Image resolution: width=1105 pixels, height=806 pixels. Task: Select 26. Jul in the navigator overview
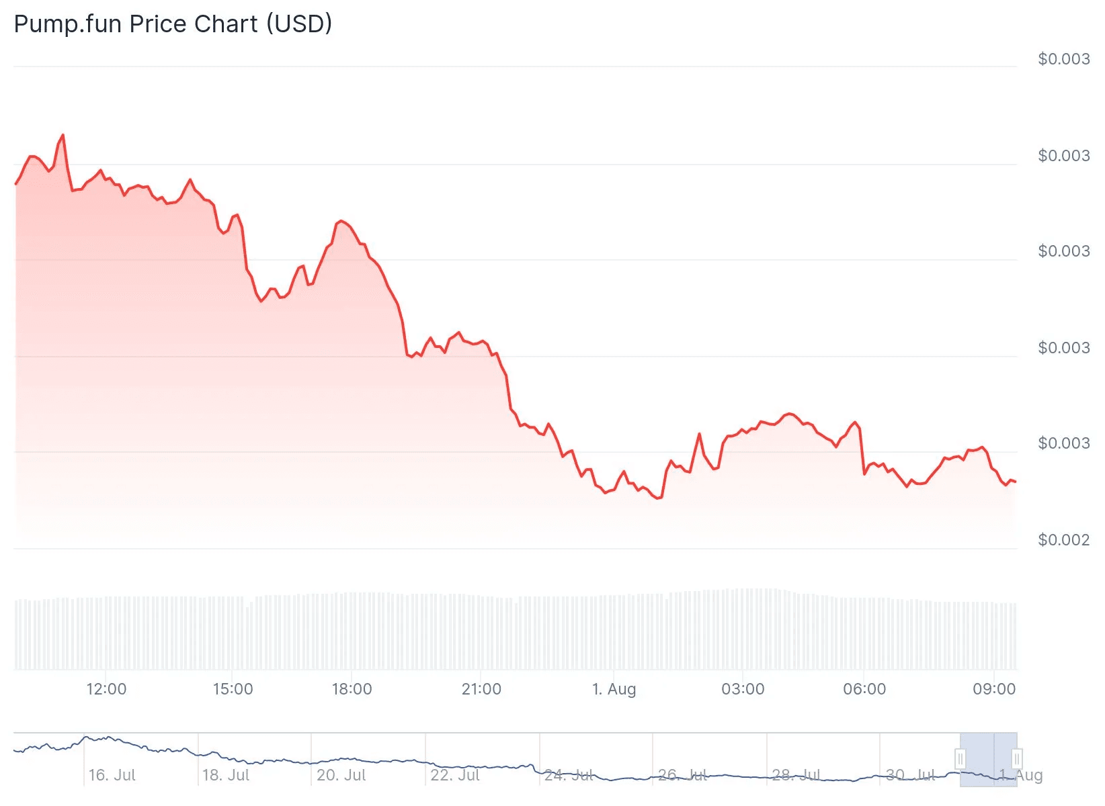[x=682, y=775]
